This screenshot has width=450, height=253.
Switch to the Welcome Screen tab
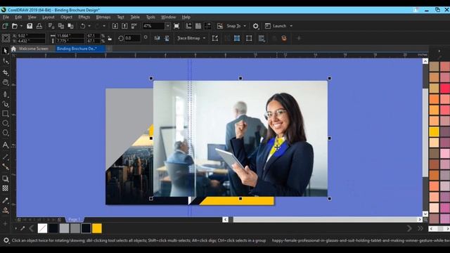[33, 48]
